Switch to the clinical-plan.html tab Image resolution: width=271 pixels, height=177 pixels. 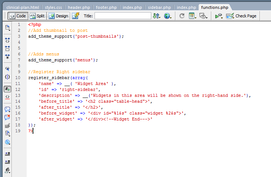(23, 7)
